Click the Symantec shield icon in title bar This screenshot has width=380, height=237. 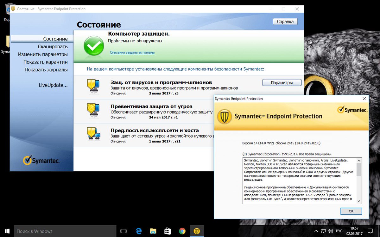pos(13,9)
